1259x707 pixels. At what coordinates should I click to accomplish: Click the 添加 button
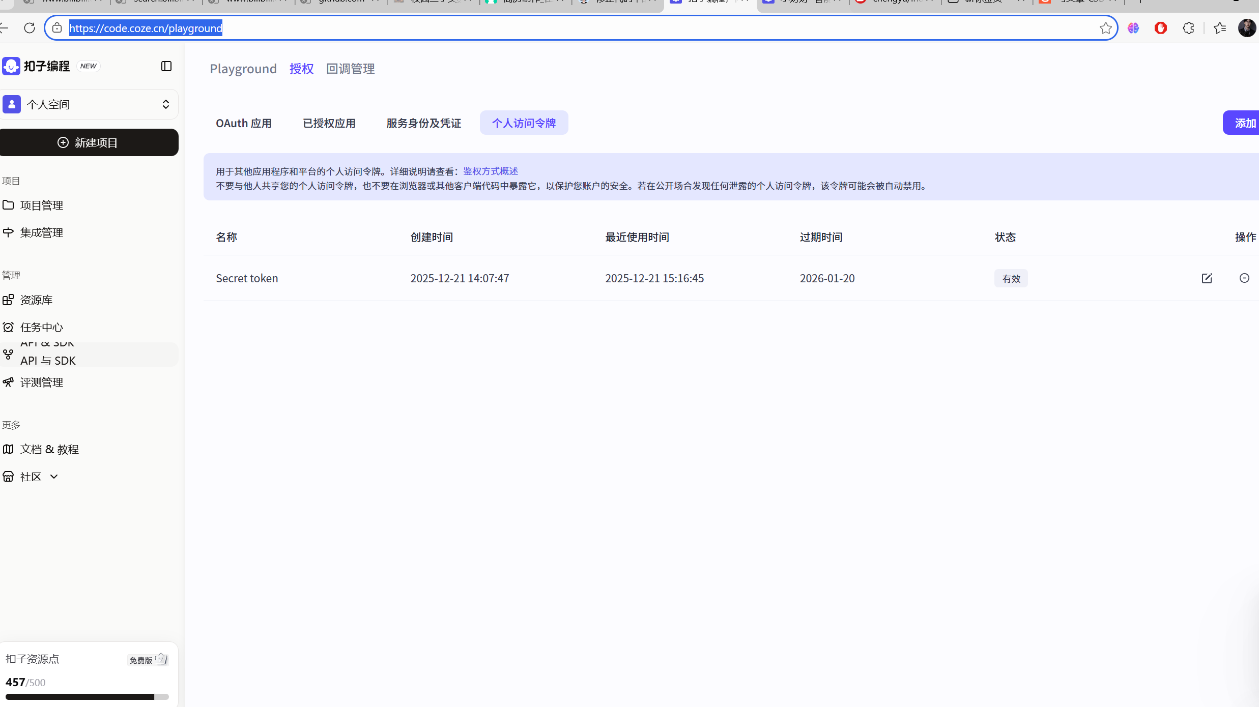[1242, 123]
